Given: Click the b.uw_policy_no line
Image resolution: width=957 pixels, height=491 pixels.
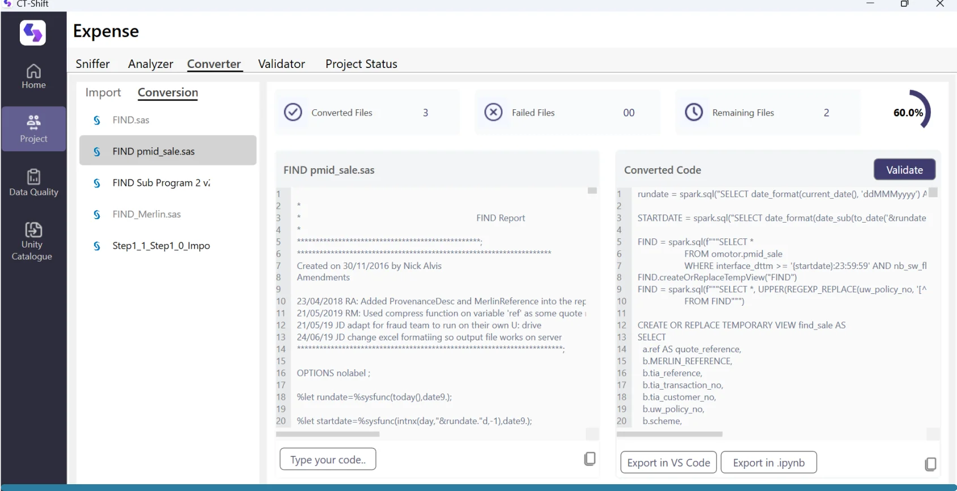Looking at the screenshot, I should tap(674, 409).
